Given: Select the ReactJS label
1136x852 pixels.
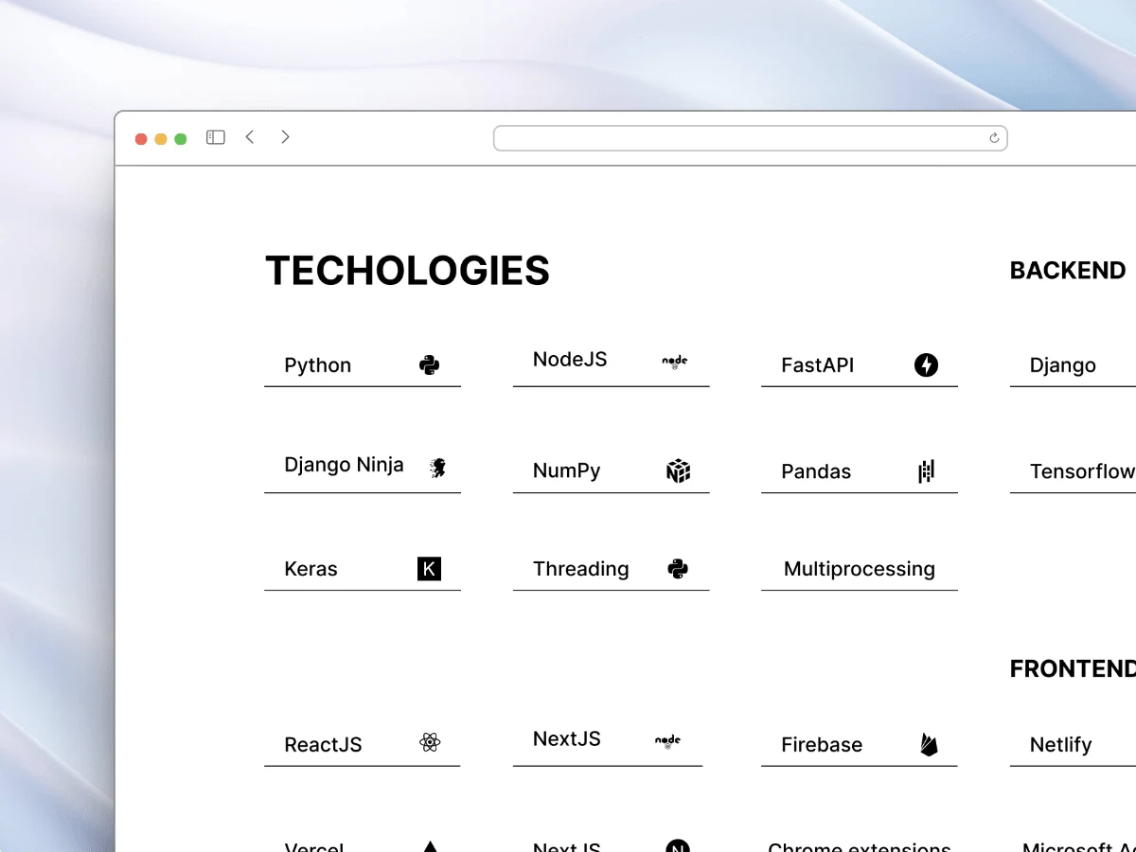Looking at the screenshot, I should coord(323,745).
